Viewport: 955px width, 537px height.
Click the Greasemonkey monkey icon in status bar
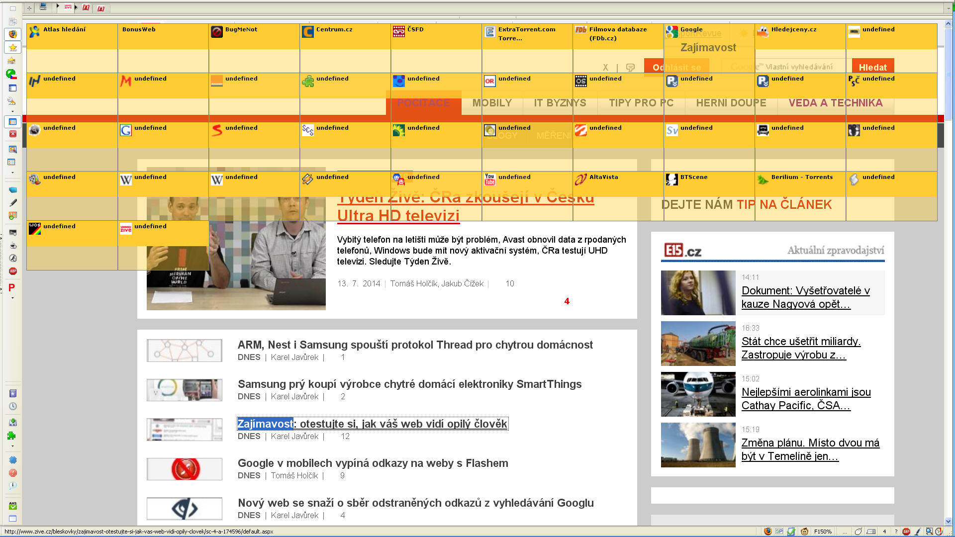[804, 532]
